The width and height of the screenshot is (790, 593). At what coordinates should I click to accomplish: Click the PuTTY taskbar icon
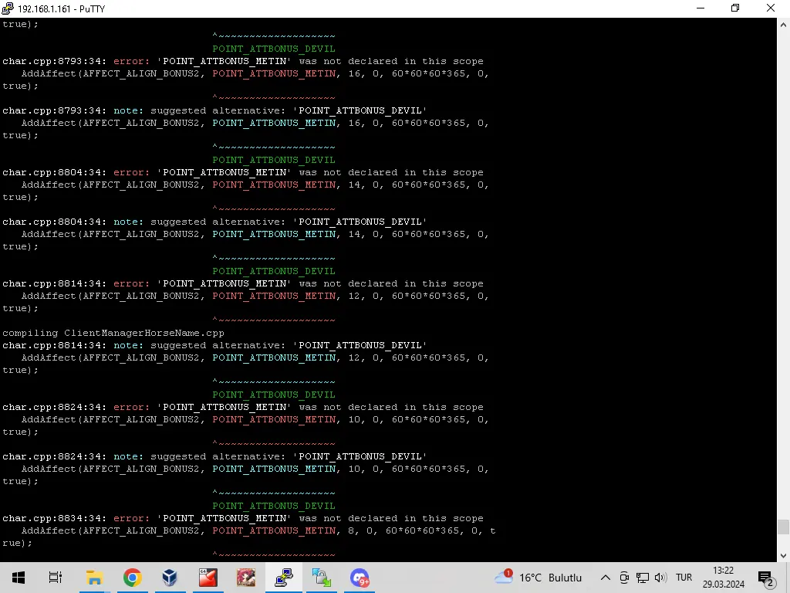click(x=284, y=578)
